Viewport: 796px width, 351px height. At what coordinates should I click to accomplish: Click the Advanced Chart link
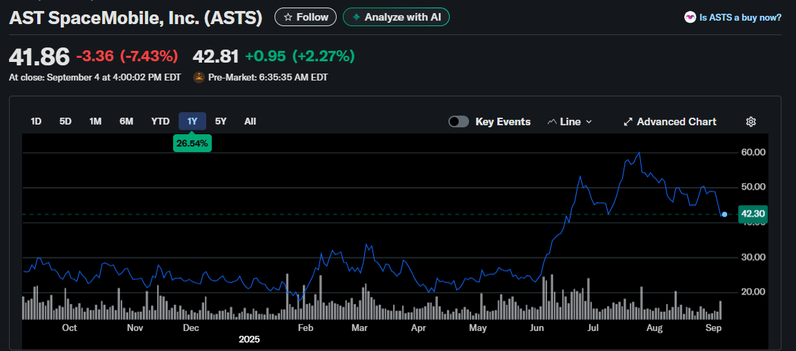pos(676,122)
